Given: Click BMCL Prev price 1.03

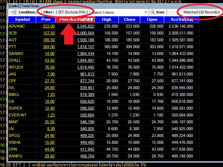Looking at the screenshot, I should 51,94.
